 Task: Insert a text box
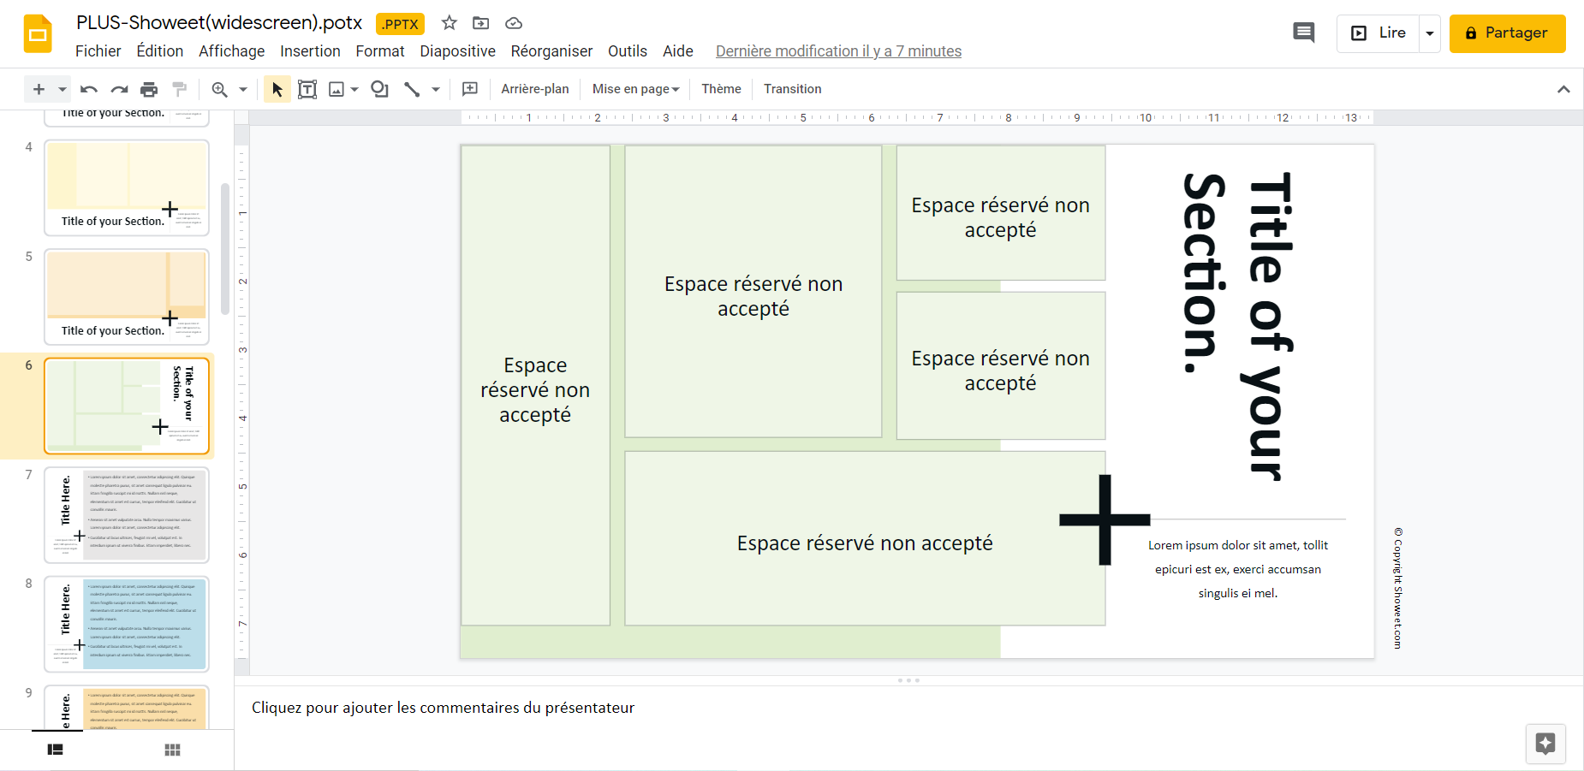307,88
